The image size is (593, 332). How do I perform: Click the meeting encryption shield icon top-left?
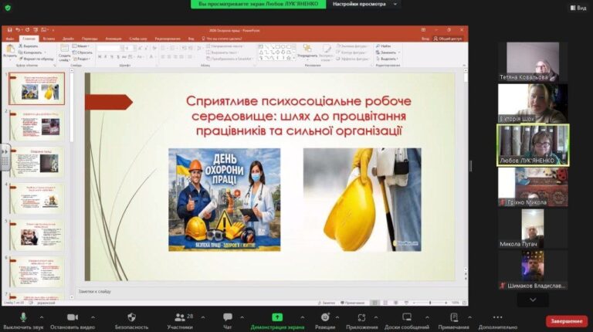coord(9,8)
